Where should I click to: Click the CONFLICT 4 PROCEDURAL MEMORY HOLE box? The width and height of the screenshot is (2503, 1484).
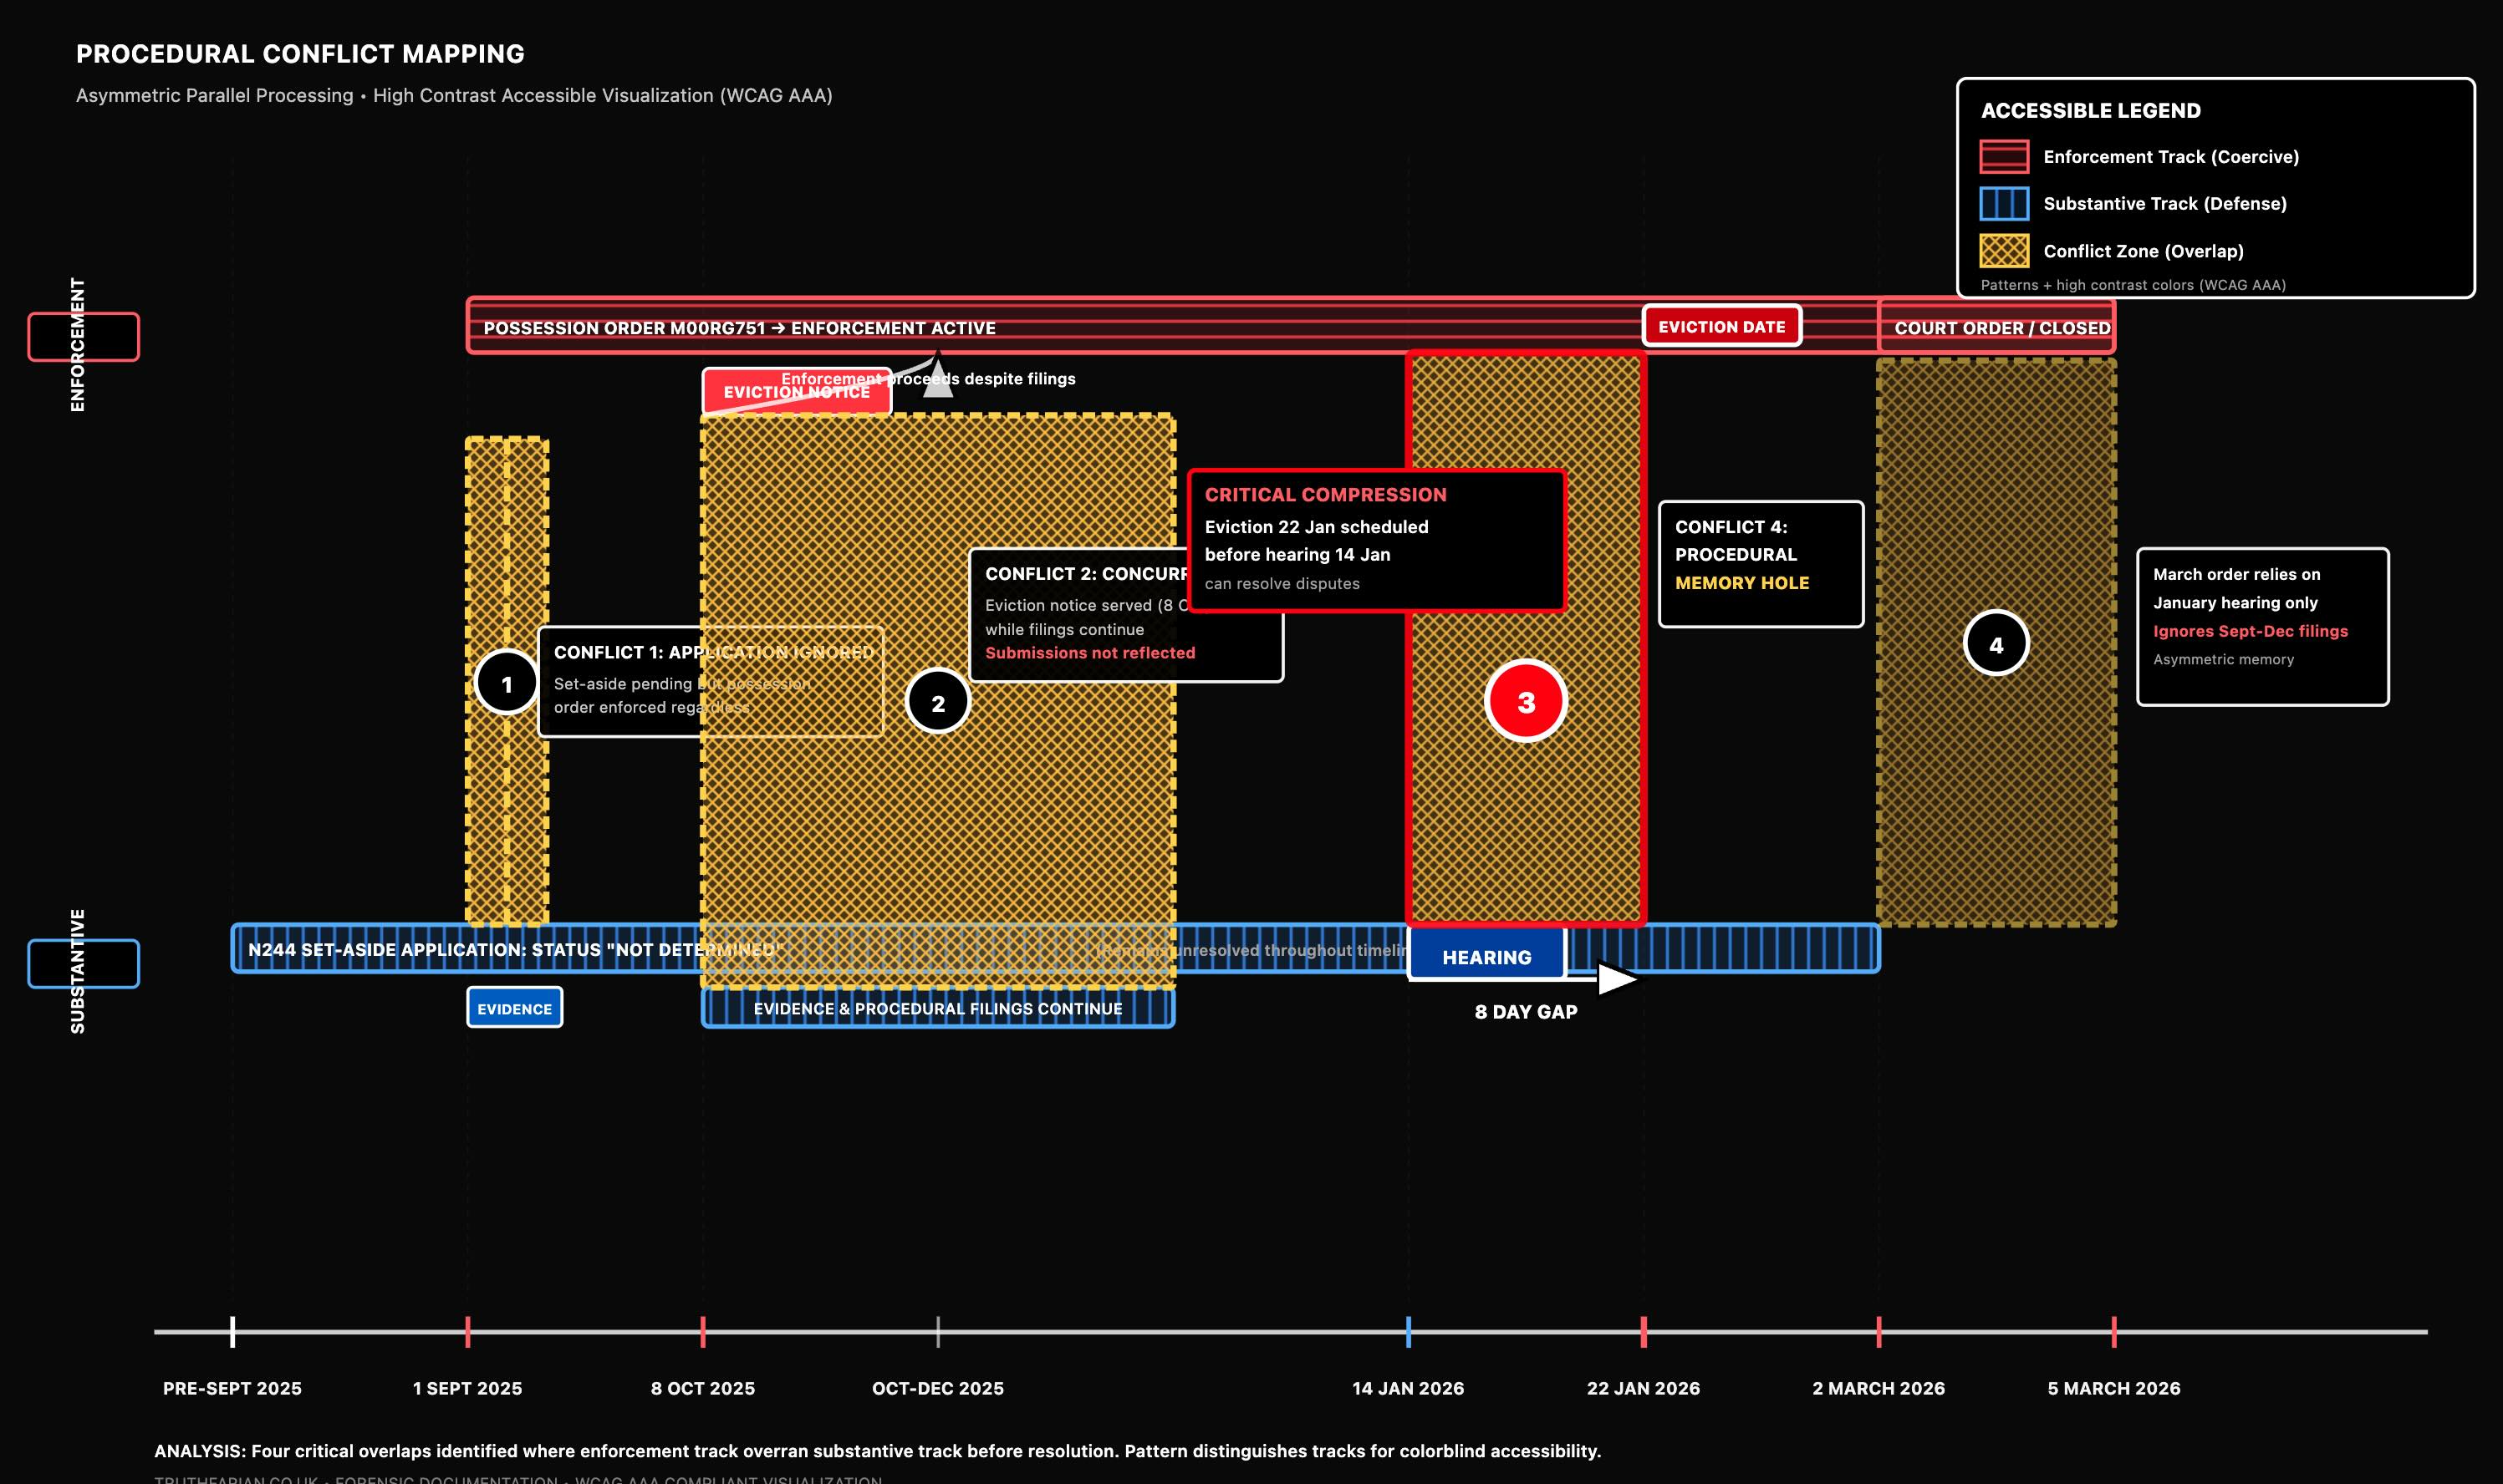pyautogui.click(x=1761, y=564)
